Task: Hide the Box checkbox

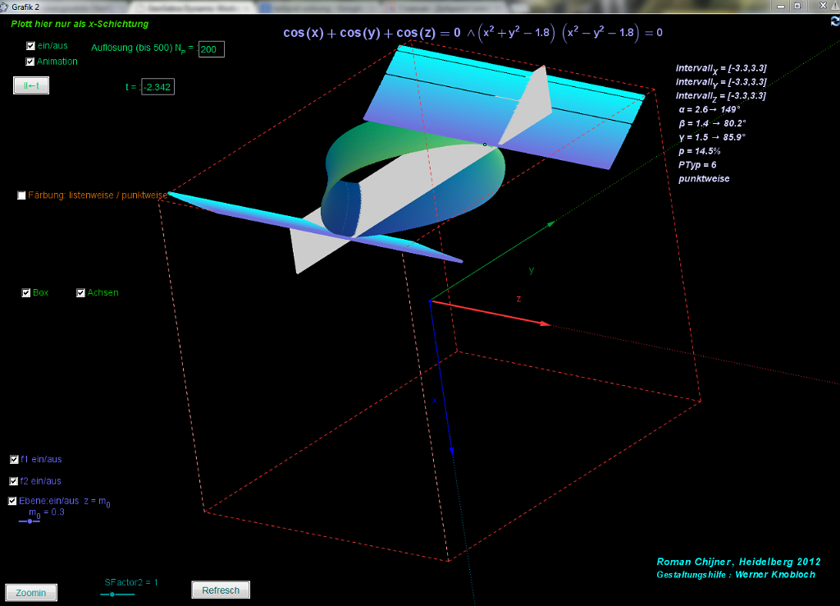Action: (26, 293)
